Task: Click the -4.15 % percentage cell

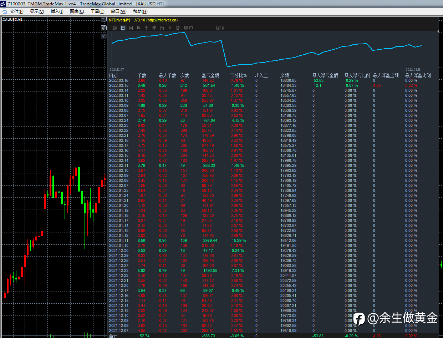Action: click(237, 120)
